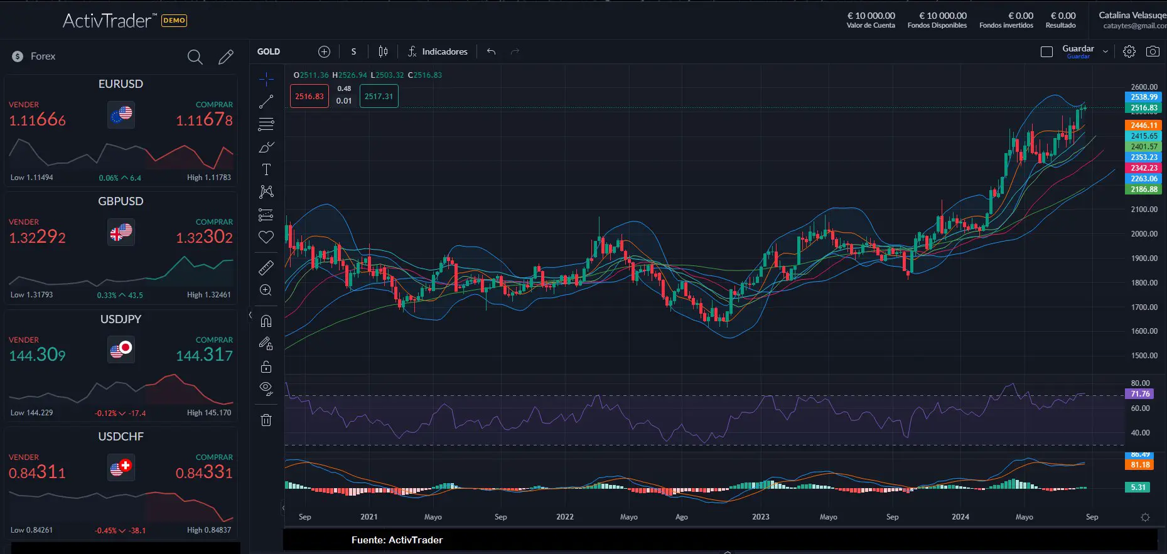Select the text annotation tool

pos(266,169)
